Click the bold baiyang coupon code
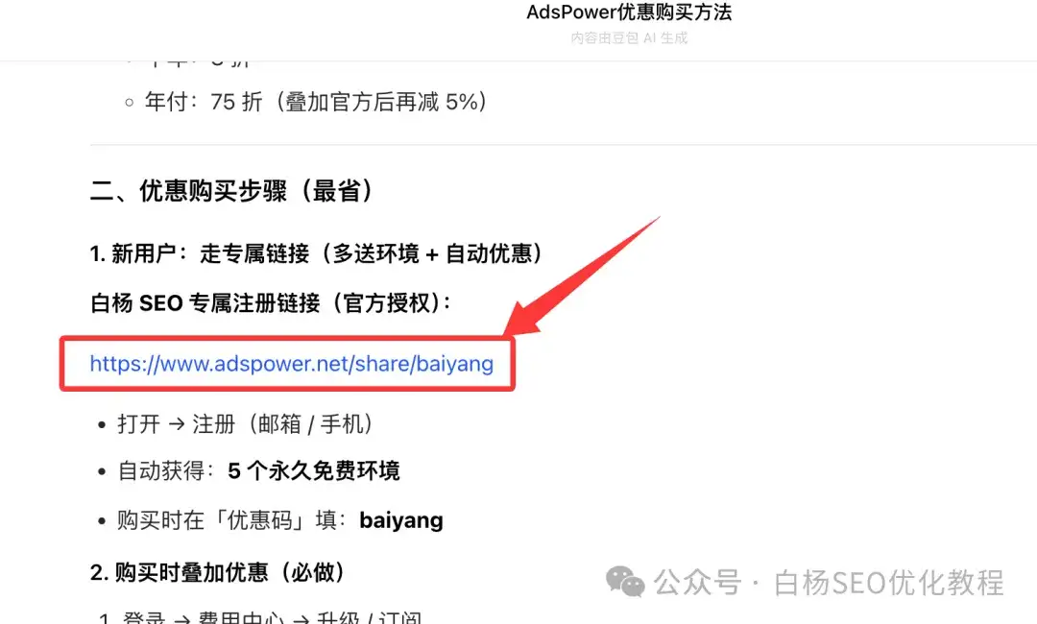Screen dimensions: 1037x624 point(401,520)
